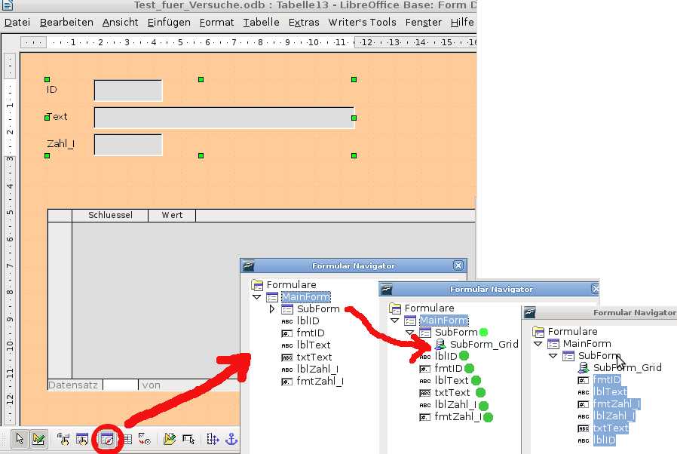The height and width of the screenshot is (454, 677).
Task: Open the Einfügen menu
Action: [168, 23]
